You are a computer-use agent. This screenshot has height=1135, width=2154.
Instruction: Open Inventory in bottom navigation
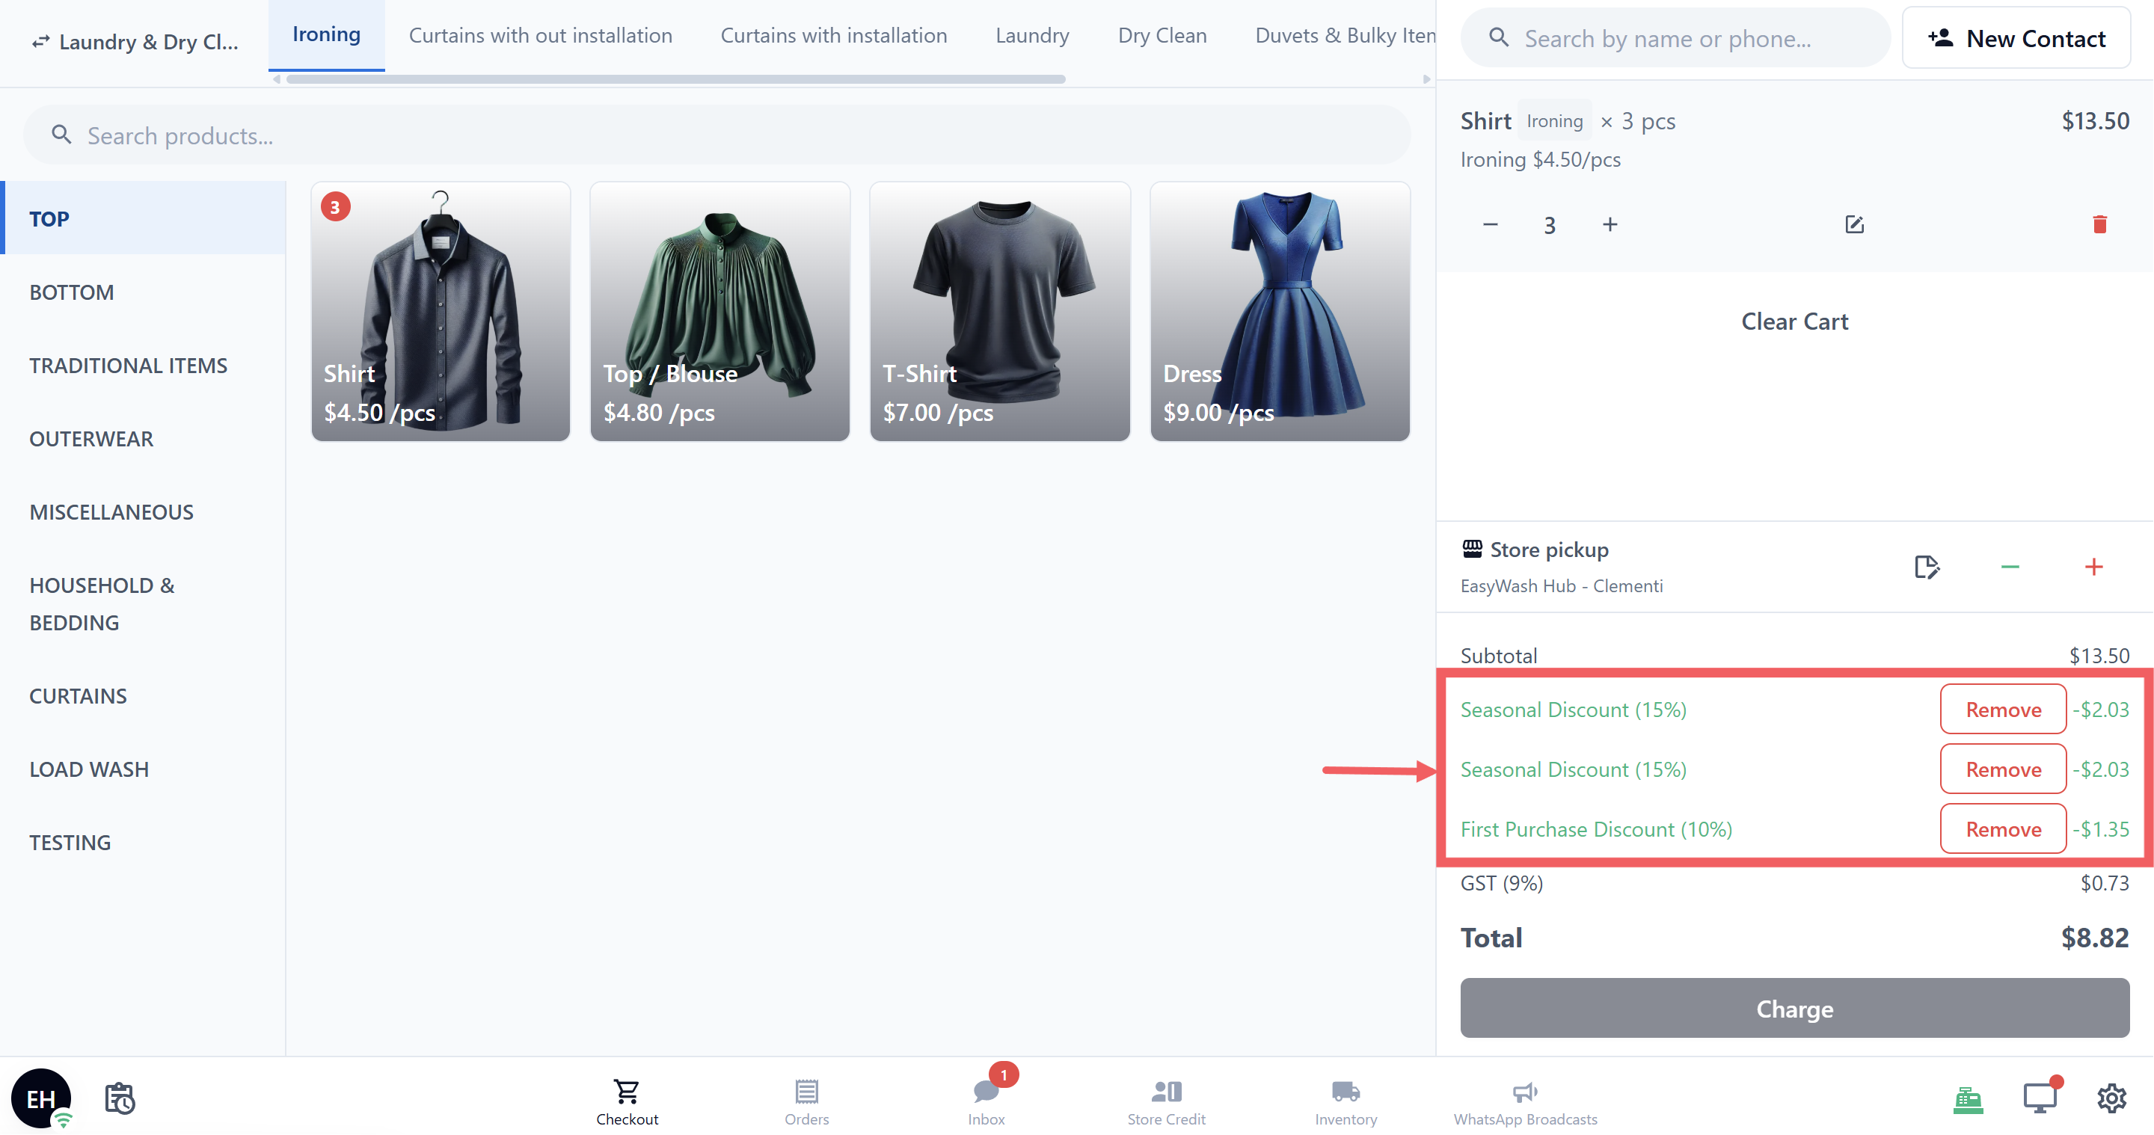tap(1346, 1102)
